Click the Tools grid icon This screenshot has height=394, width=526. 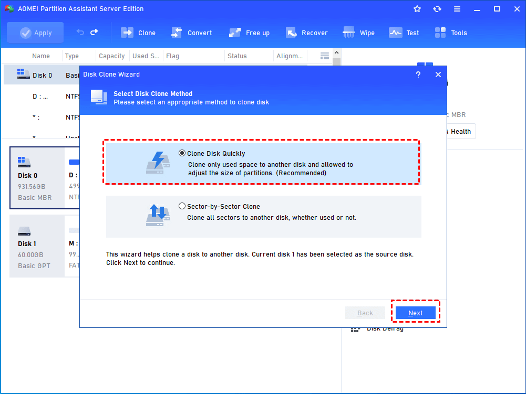click(x=440, y=33)
